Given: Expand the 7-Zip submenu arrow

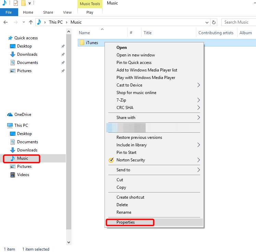Looking at the screenshot, I should (x=198, y=100).
